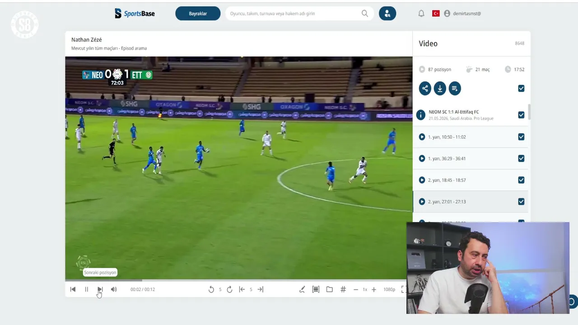Open the 1080p quality selector
This screenshot has height=325, width=578.
point(389,289)
